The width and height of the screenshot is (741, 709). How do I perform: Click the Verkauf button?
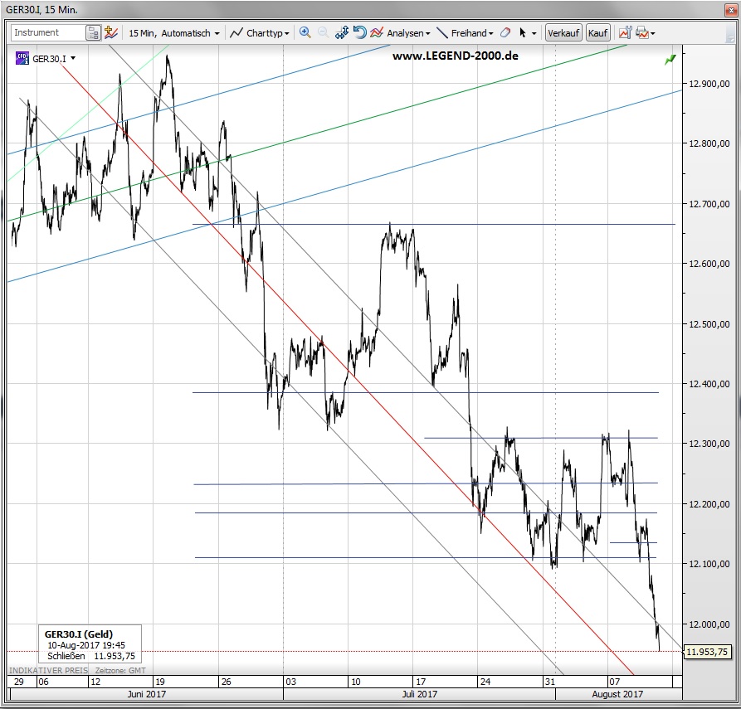[x=563, y=33]
